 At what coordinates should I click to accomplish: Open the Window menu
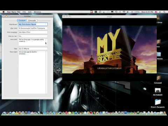click(x=37, y=12)
